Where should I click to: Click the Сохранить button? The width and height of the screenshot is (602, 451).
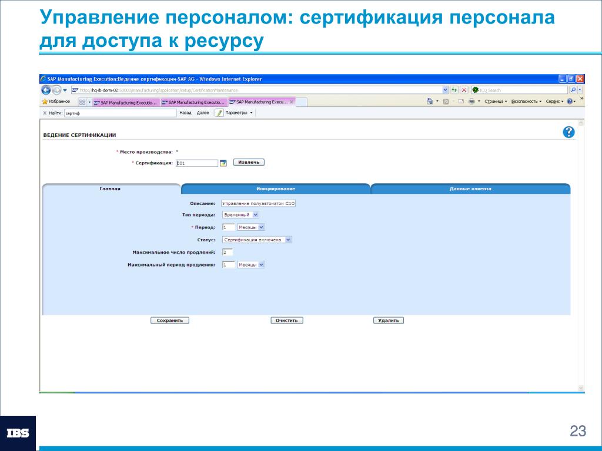[x=170, y=320]
